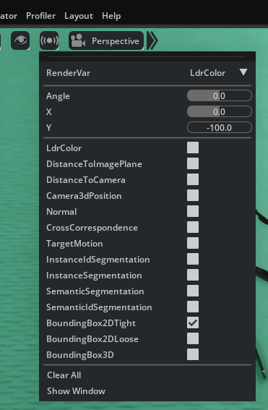Uncheck the BoundingBox2DTight checkbox

point(193,323)
